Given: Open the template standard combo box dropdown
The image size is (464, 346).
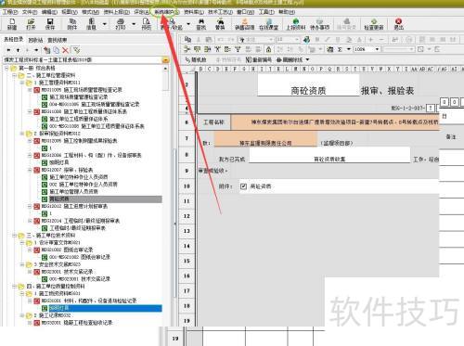Looking at the screenshot, I should pos(165,60).
